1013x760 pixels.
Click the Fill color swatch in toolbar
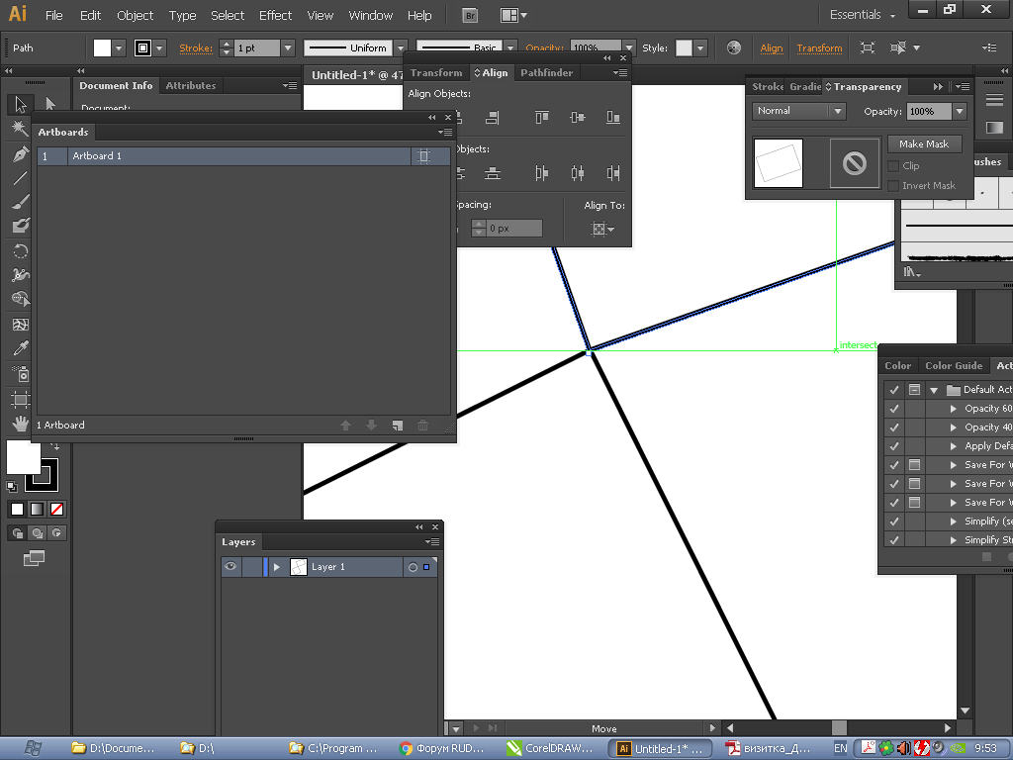[x=24, y=458]
